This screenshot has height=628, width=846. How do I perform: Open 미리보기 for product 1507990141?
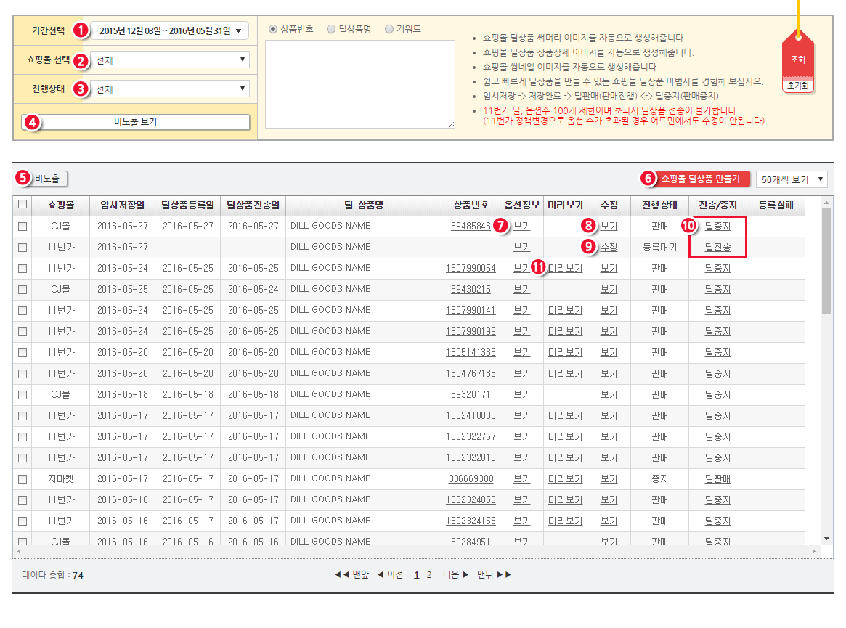pos(566,310)
